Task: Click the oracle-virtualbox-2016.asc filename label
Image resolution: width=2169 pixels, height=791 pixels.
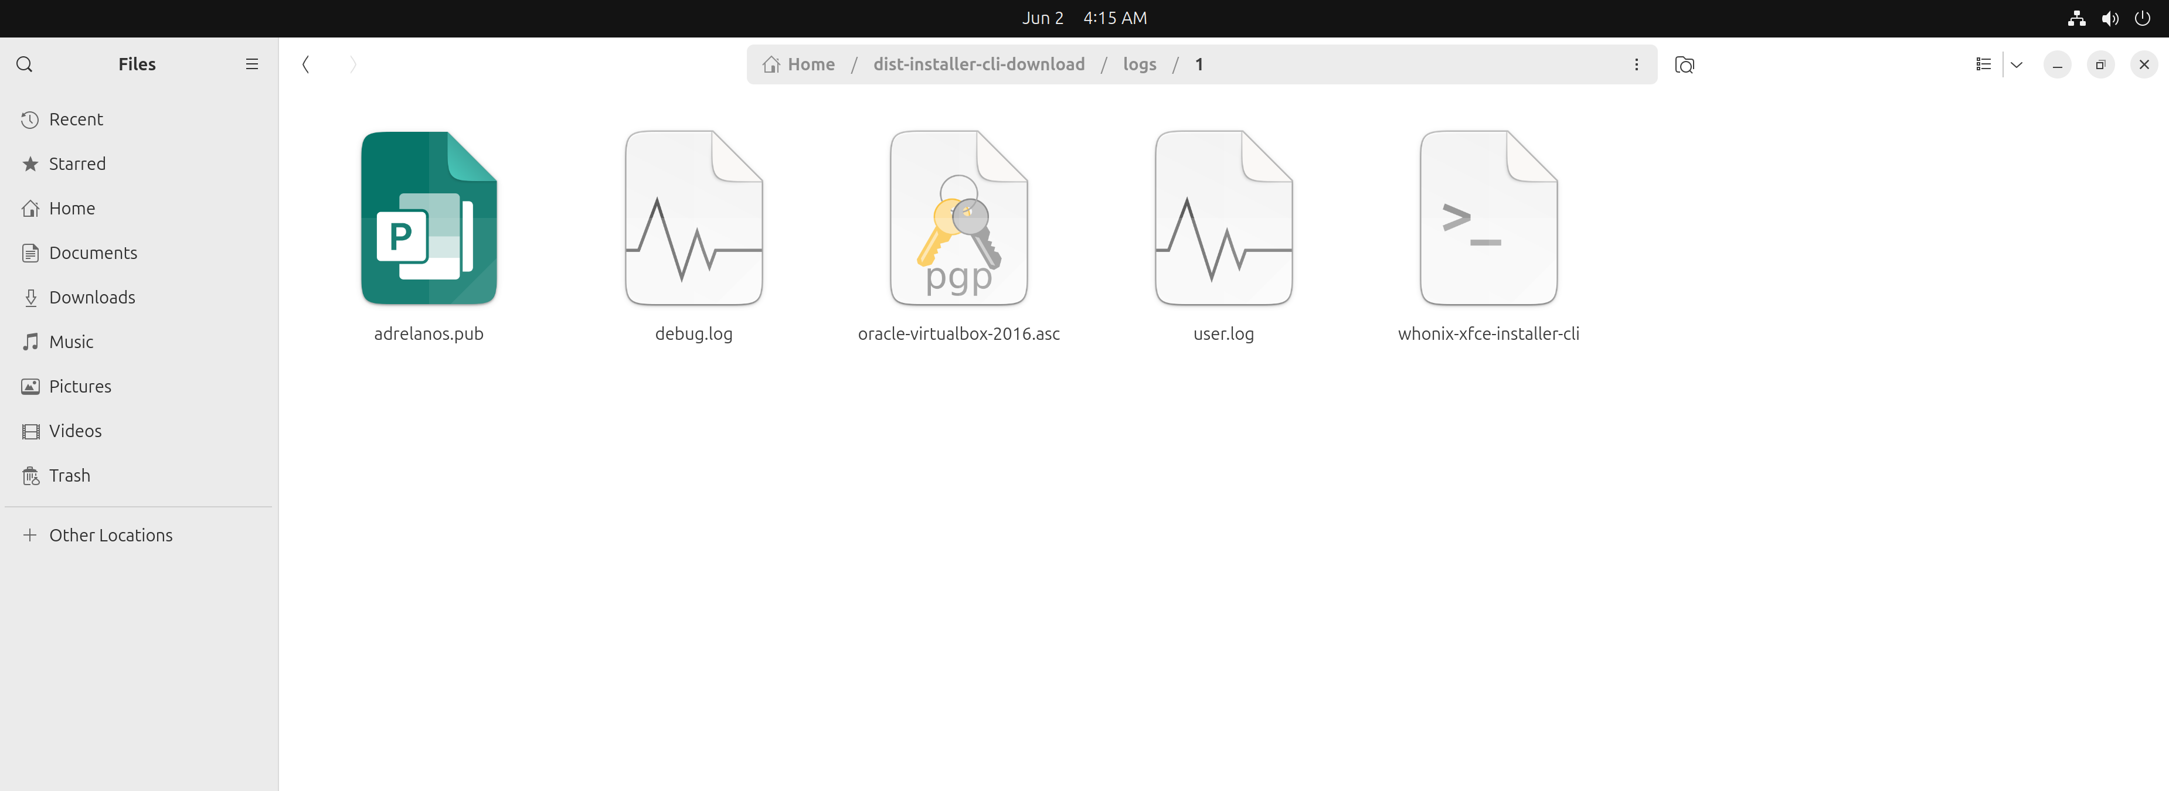Action: [958, 334]
